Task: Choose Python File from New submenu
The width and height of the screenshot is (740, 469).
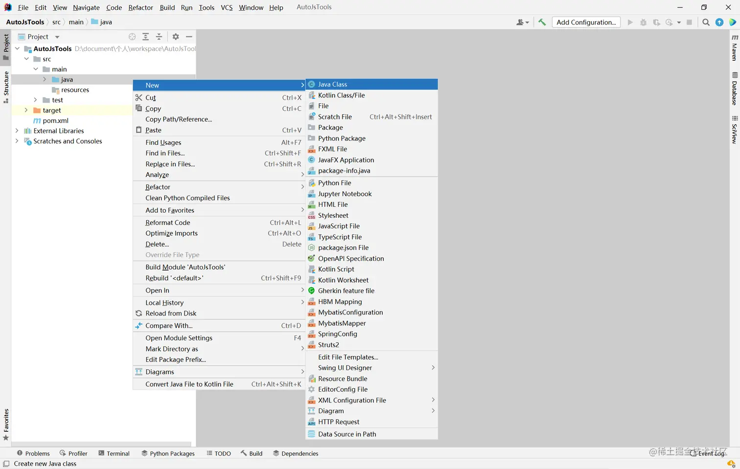Action: (371, 183)
